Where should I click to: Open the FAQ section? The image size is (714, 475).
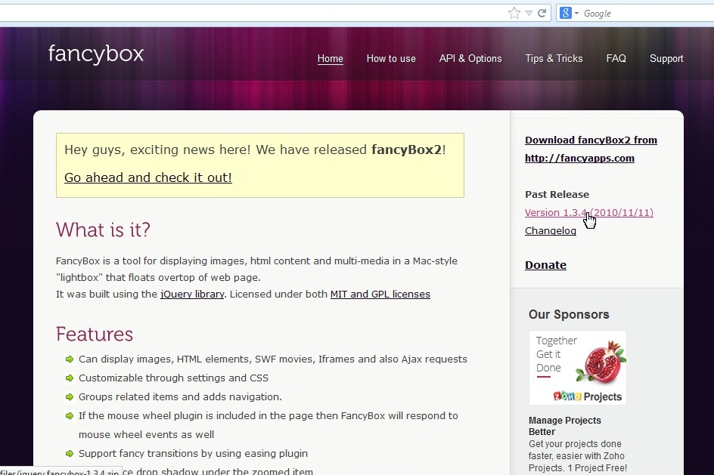click(x=616, y=58)
